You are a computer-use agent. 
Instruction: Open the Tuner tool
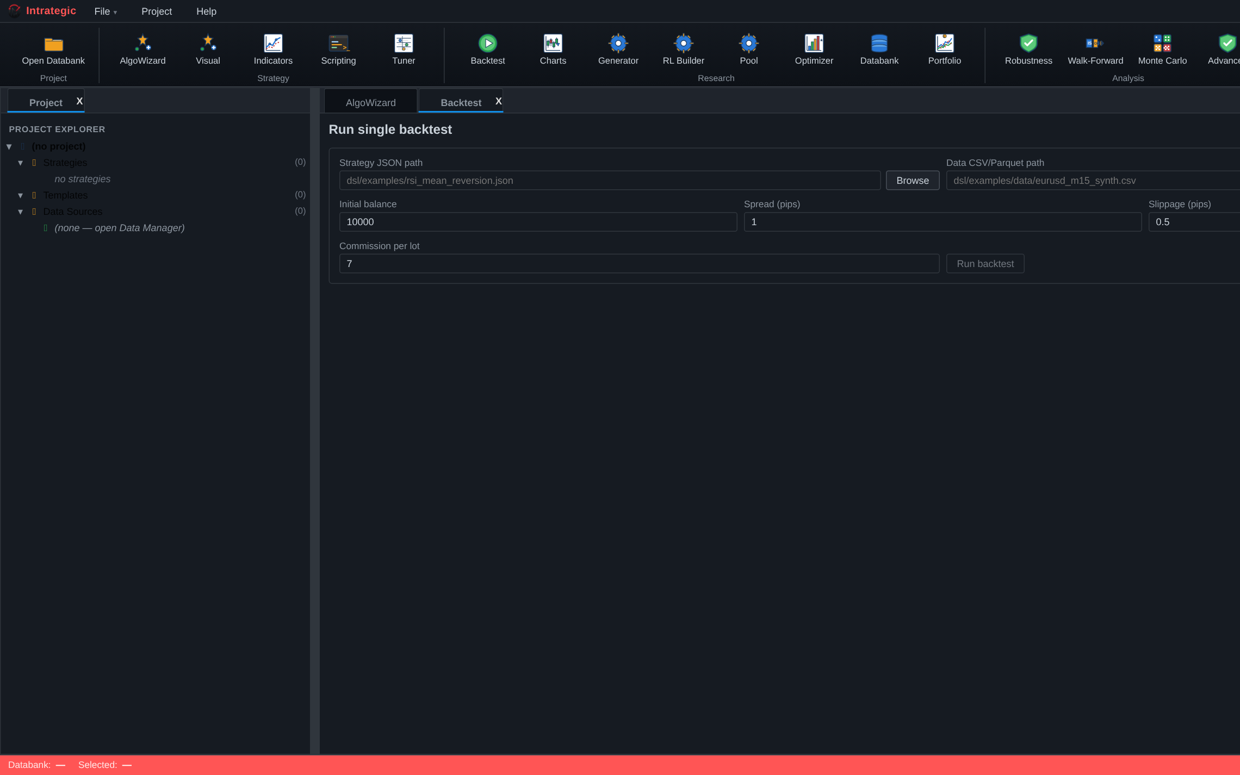[404, 49]
